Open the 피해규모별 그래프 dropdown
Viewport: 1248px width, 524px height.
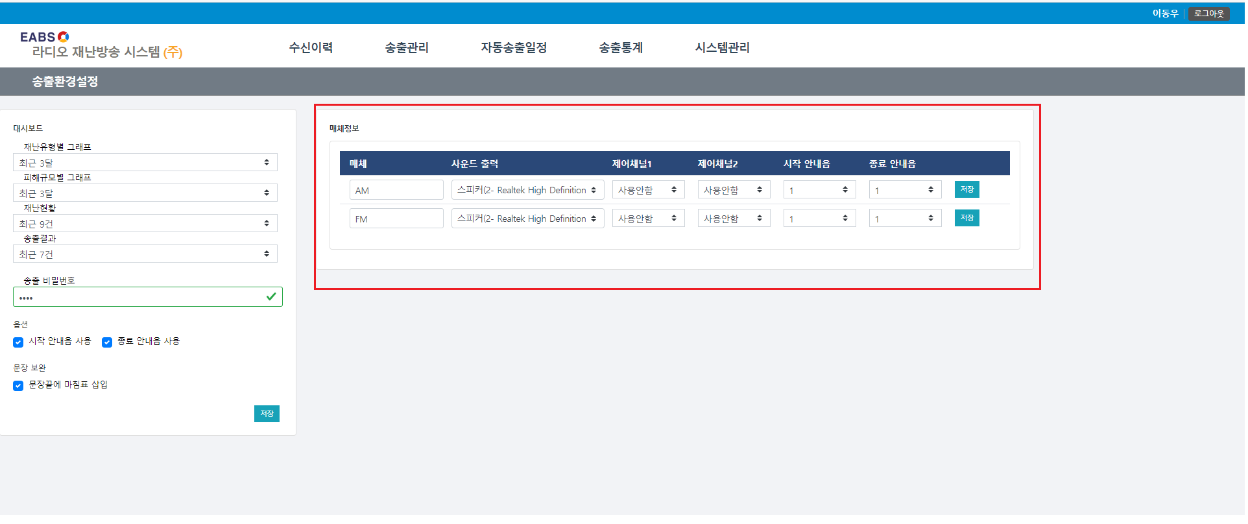pyautogui.click(x=145, y=193)
